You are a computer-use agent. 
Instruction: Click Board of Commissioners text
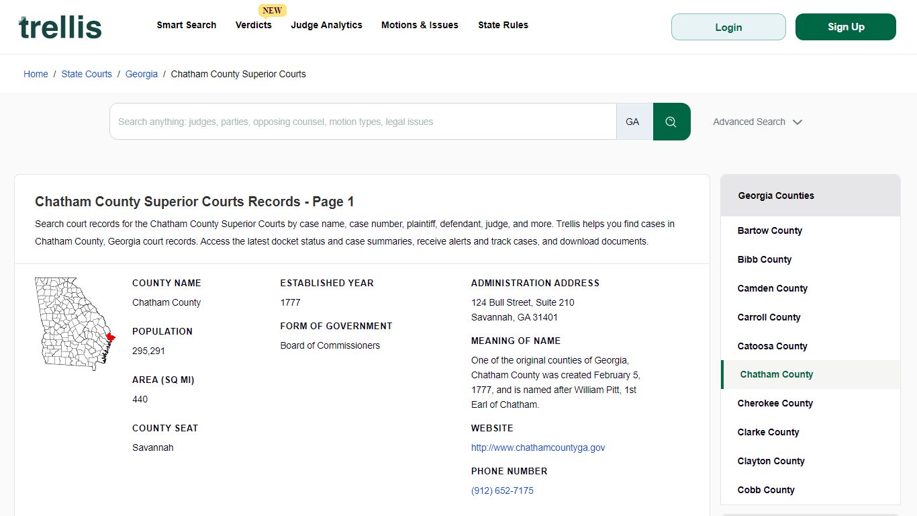click(330, 345)
